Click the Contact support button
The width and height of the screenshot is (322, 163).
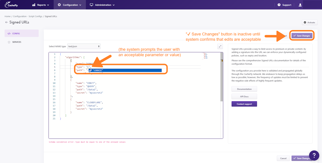click(x=244, y=104)
